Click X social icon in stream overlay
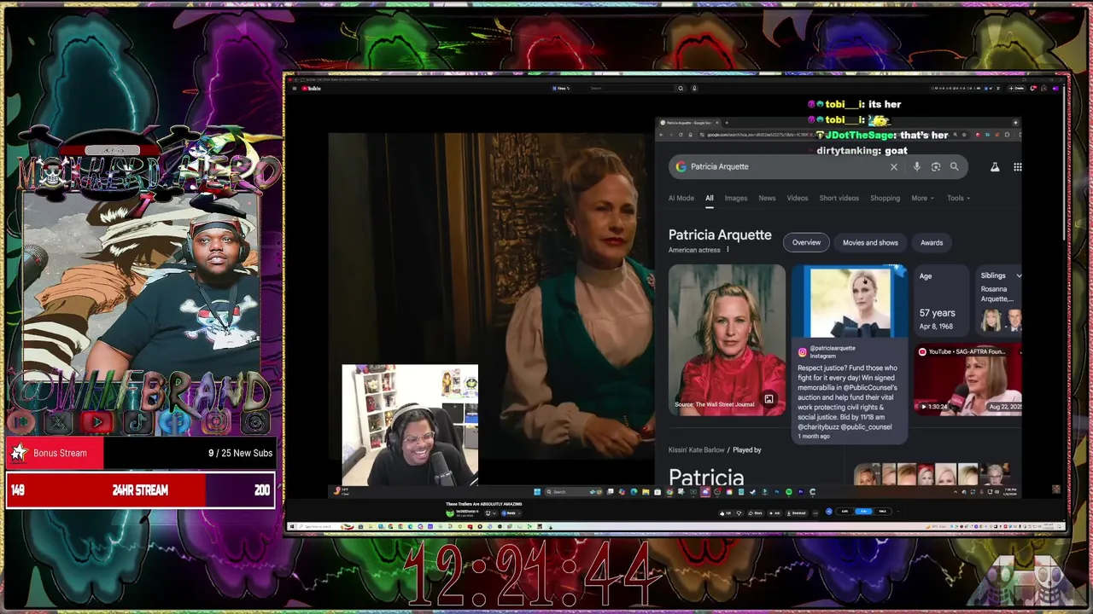This screenshot has width=1093, height=614. point(58,421)
